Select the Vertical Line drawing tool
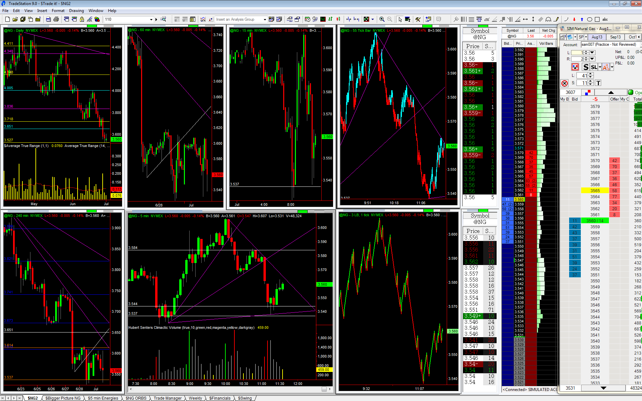Screen dimensions: 642x401 [463, 19]
